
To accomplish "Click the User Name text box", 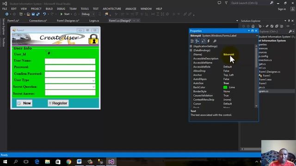I will 70,61.
